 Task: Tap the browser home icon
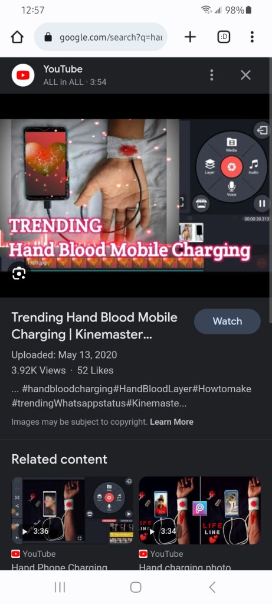(x=17, y=37)
